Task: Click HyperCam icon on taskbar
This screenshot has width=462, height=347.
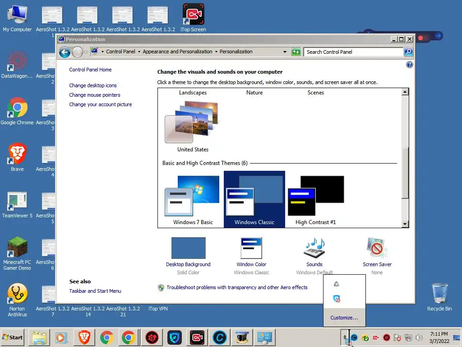Action: tap(242, 337)
